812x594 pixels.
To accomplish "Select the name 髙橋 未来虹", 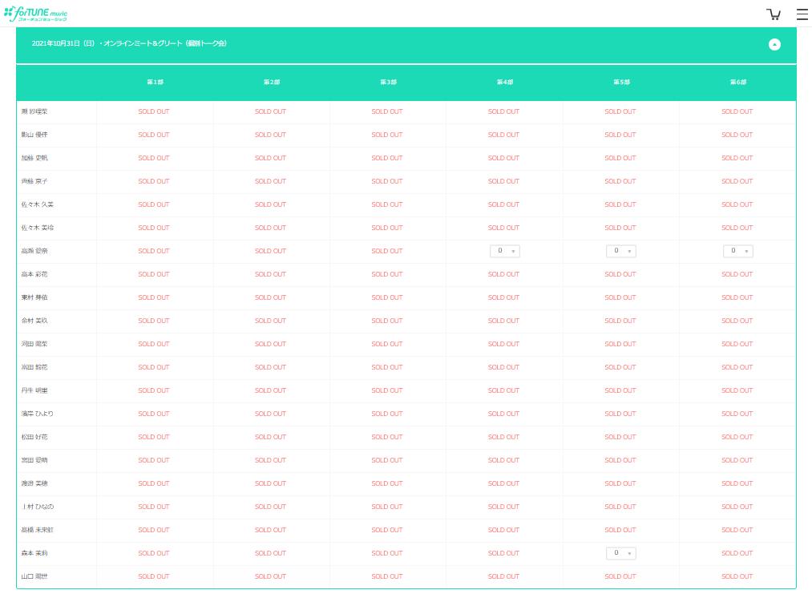I will [38, 531].
